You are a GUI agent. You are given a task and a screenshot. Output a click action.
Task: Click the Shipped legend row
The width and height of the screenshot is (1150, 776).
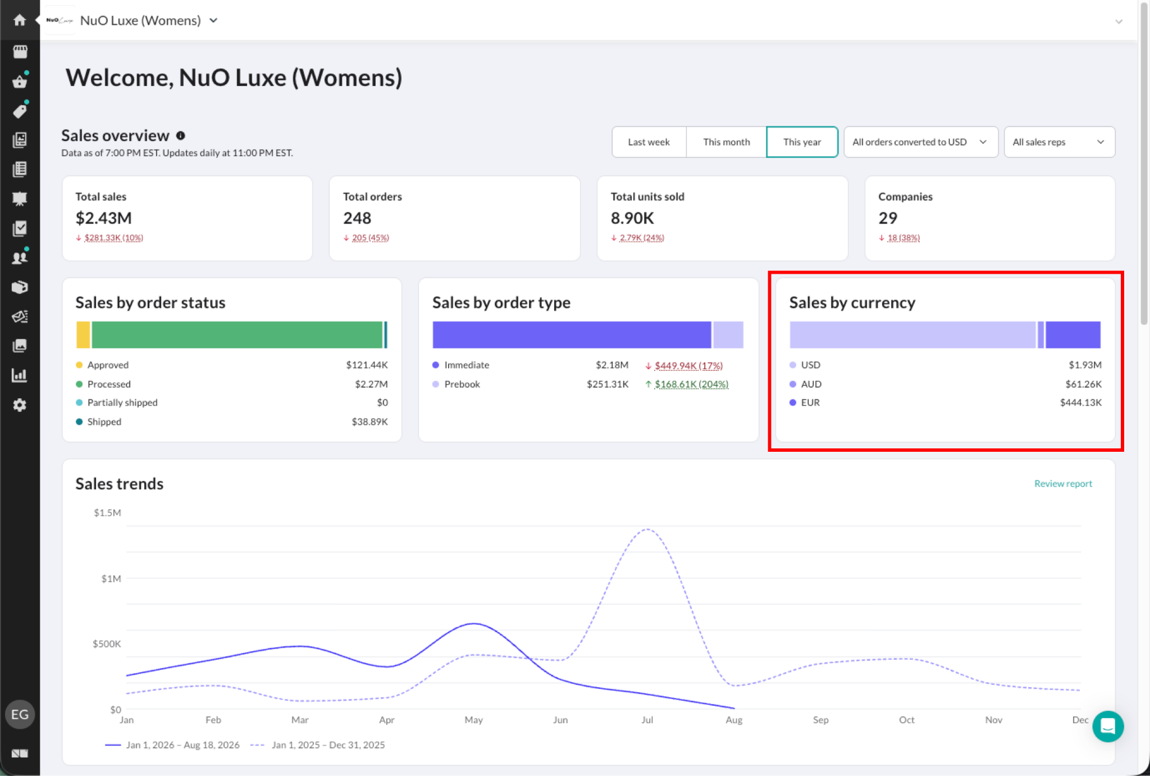(x=232, y=421)
